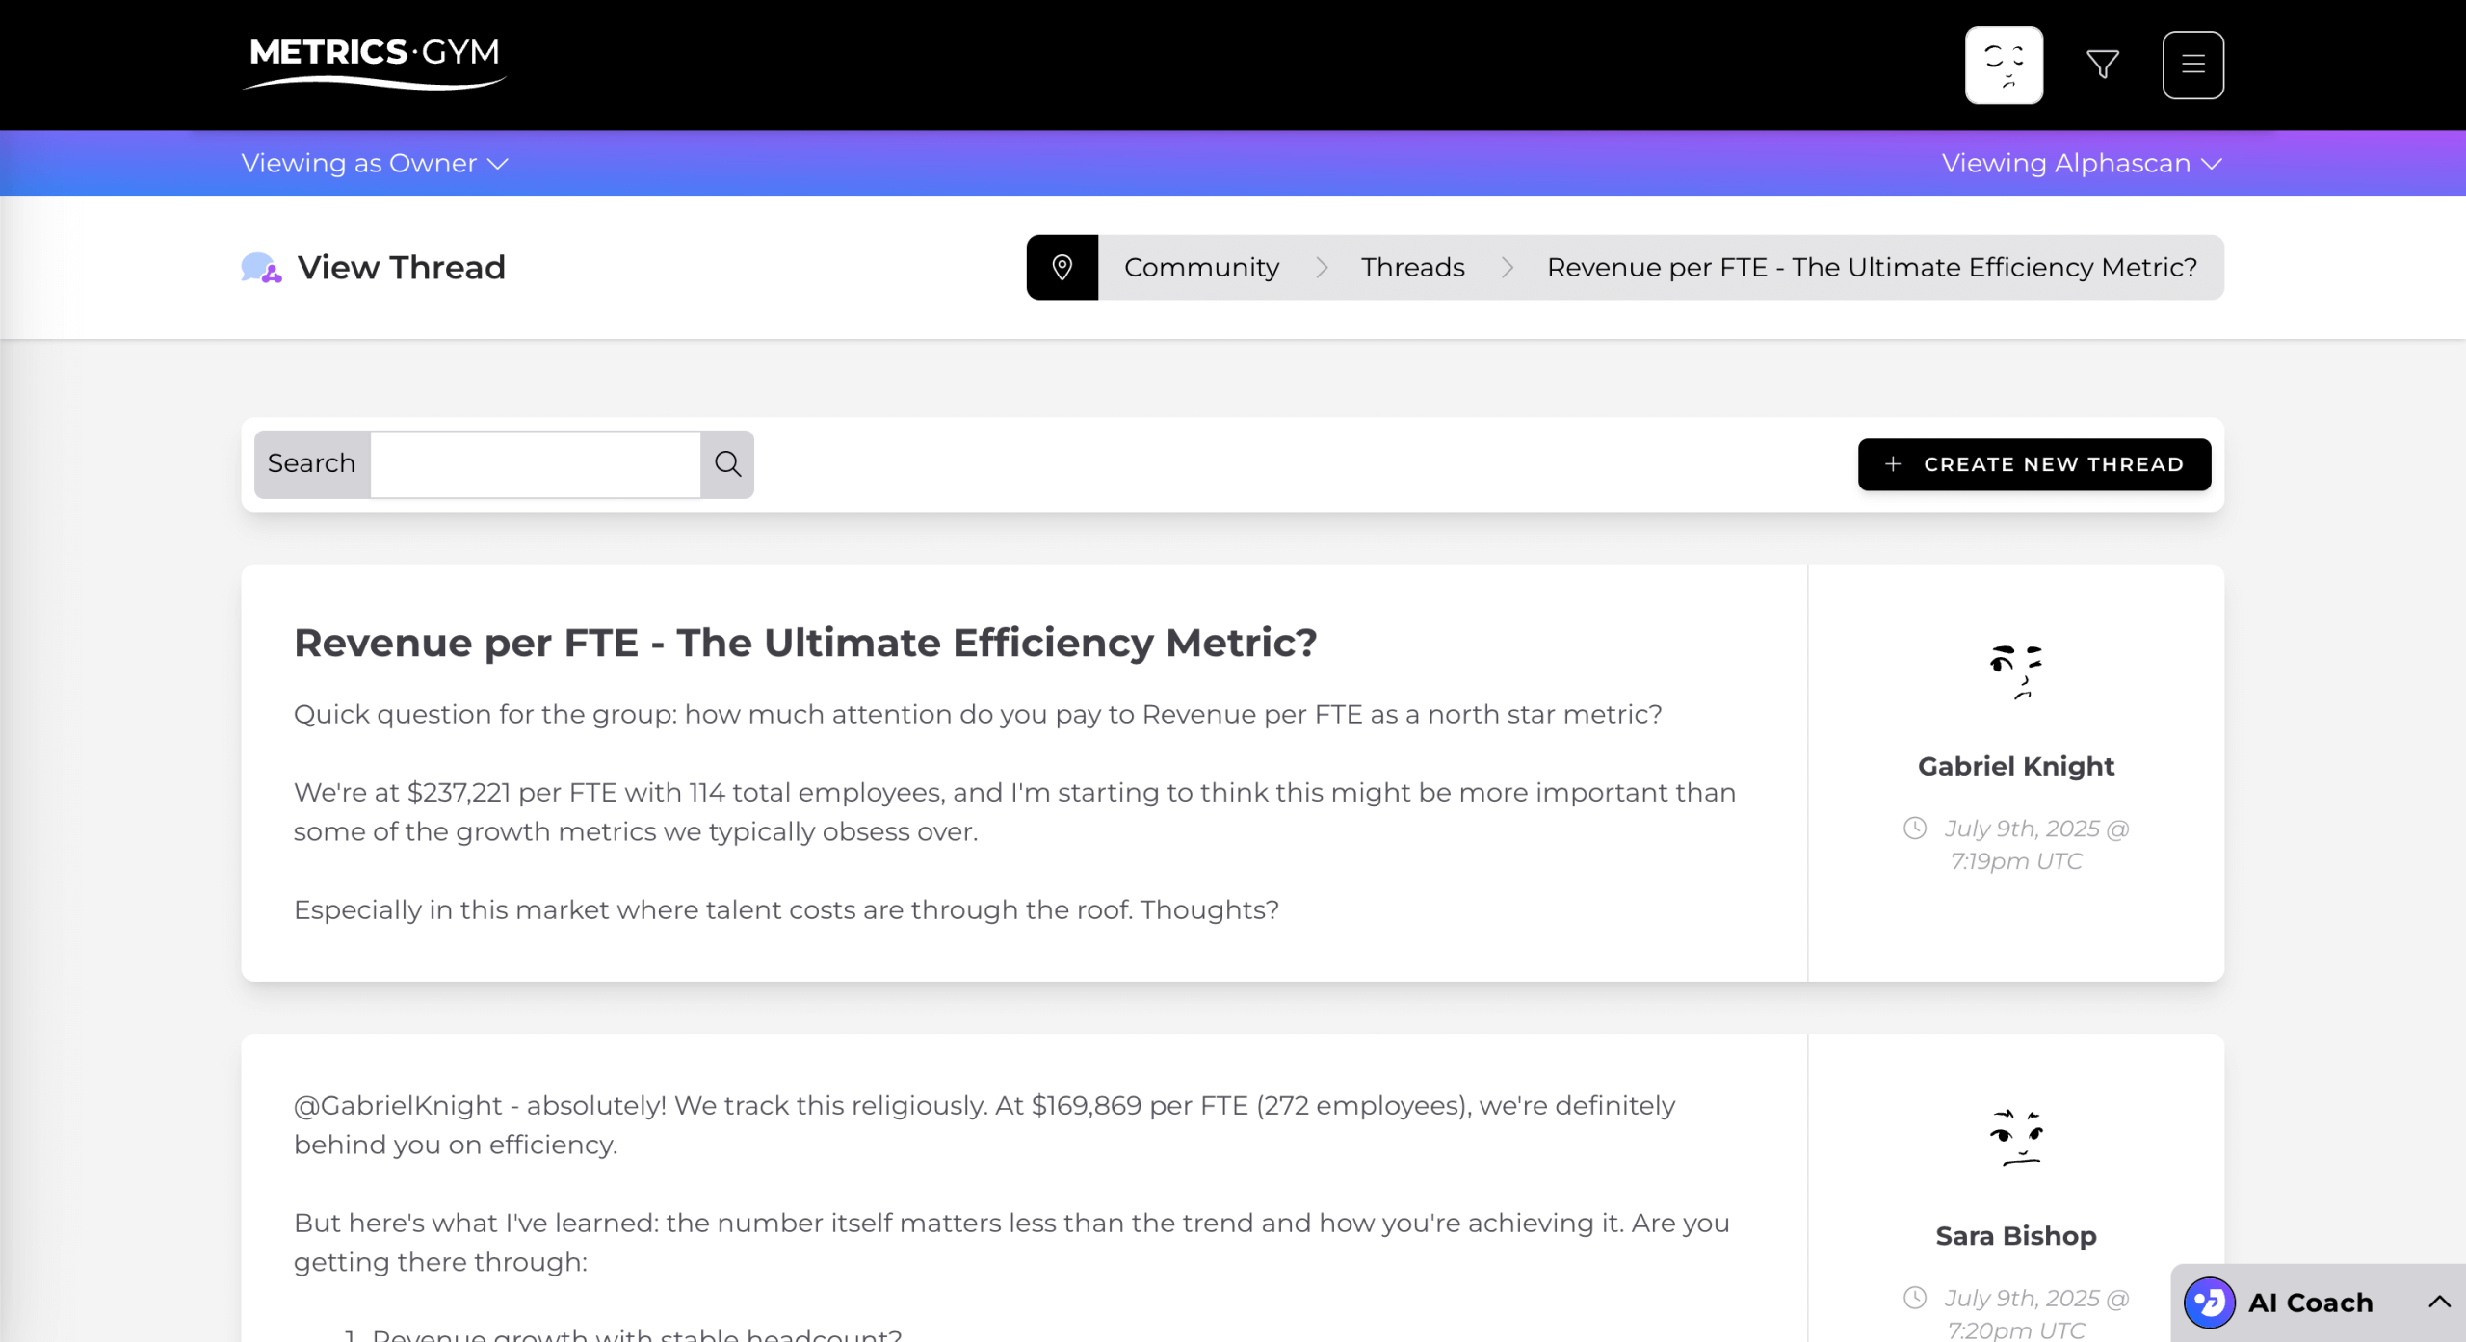Open the filter funnel icon

2102,65
